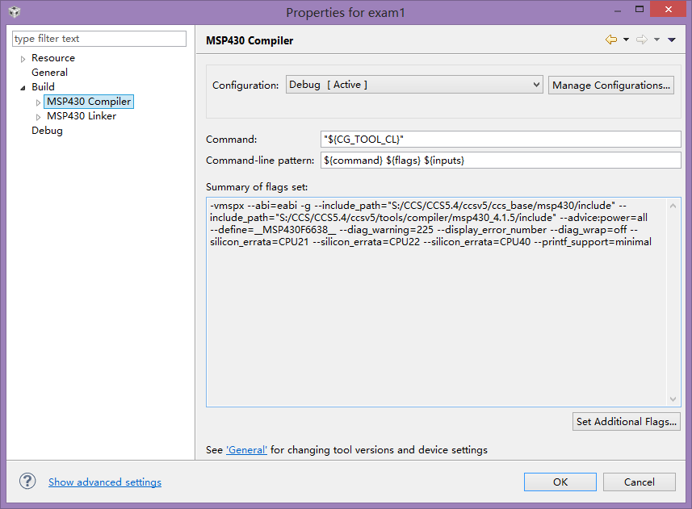Click the help question mark icon
692x509 pixels.
coord(27,482)
